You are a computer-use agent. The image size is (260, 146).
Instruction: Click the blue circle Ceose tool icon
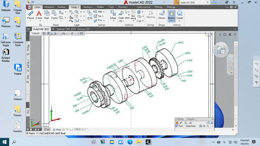click(x=180, y=13)
